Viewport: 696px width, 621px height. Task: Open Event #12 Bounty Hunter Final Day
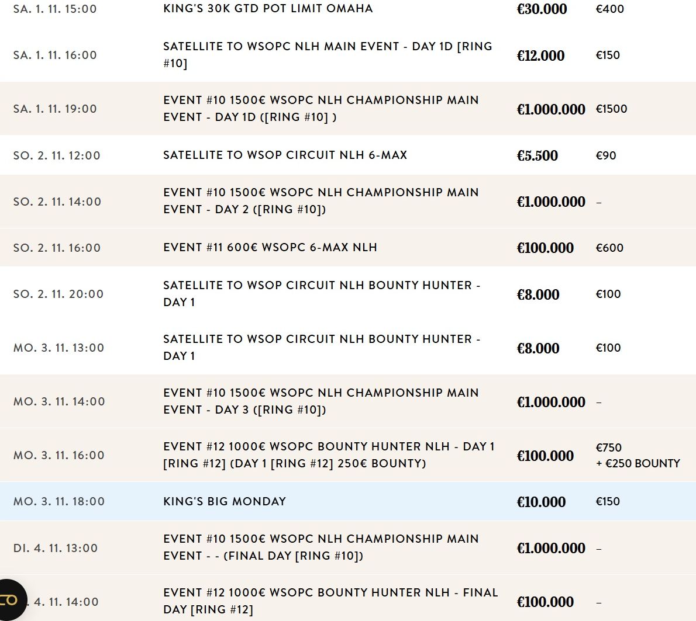[x=330, y=601]
